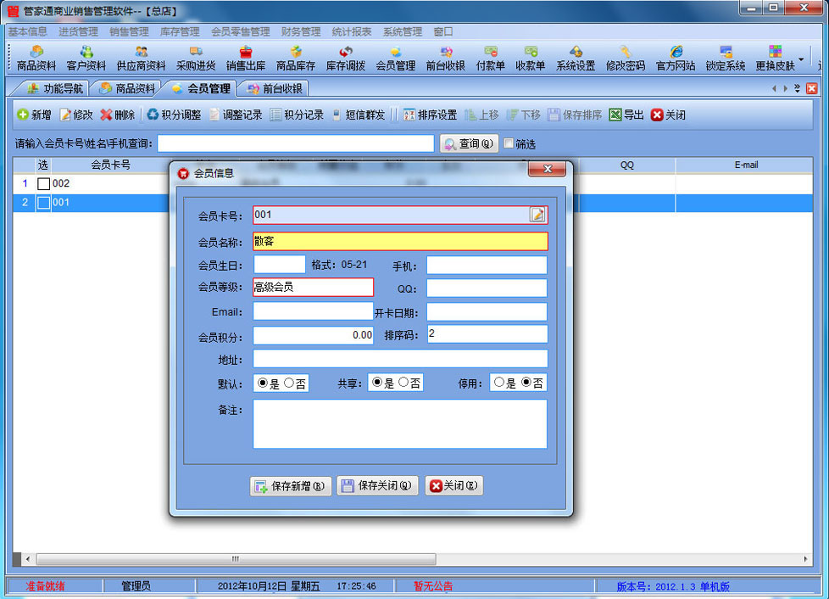Open 会员零售管理 menu
The width and height of the screenshot is (829, 599).
pos(241,31)
